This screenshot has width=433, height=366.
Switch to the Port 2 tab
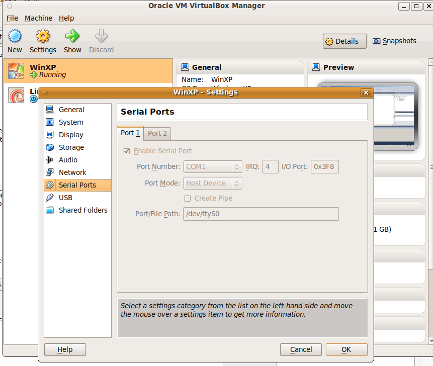pyautogui.click(x=157, y=134)
